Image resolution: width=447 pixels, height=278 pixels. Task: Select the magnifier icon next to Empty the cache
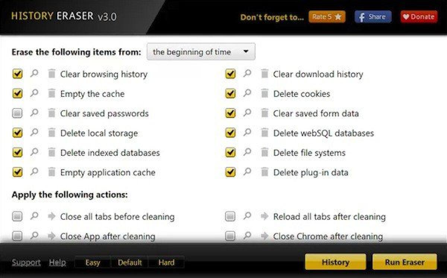click(x=34, y=94)
